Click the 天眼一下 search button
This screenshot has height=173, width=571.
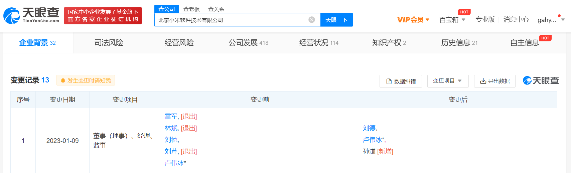tap(336, 20)
